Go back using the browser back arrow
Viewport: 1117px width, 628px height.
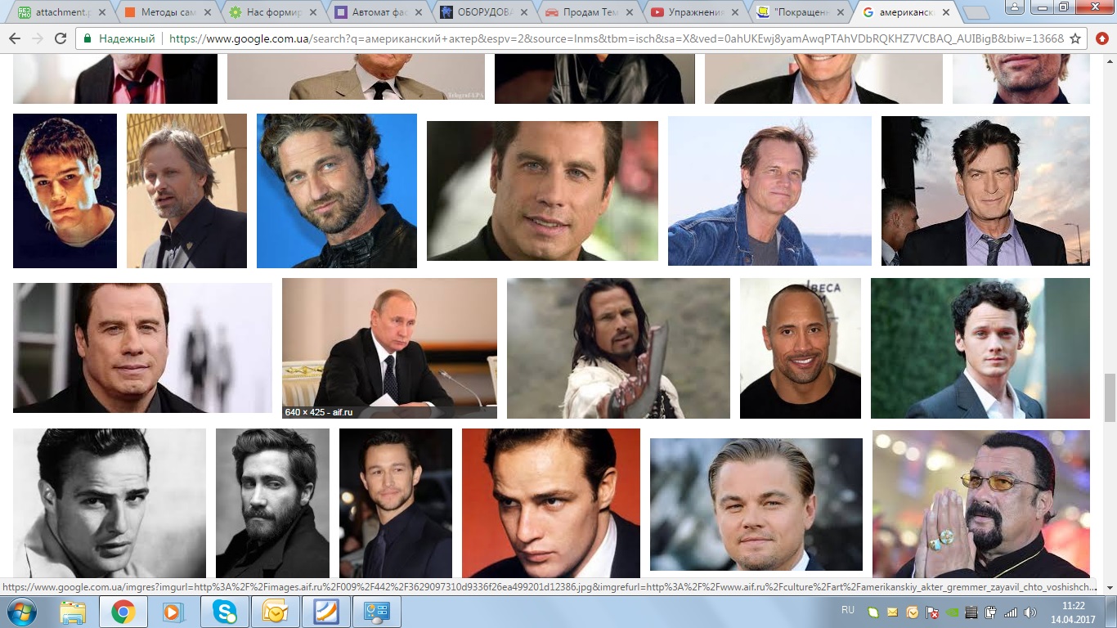[15, 38]
